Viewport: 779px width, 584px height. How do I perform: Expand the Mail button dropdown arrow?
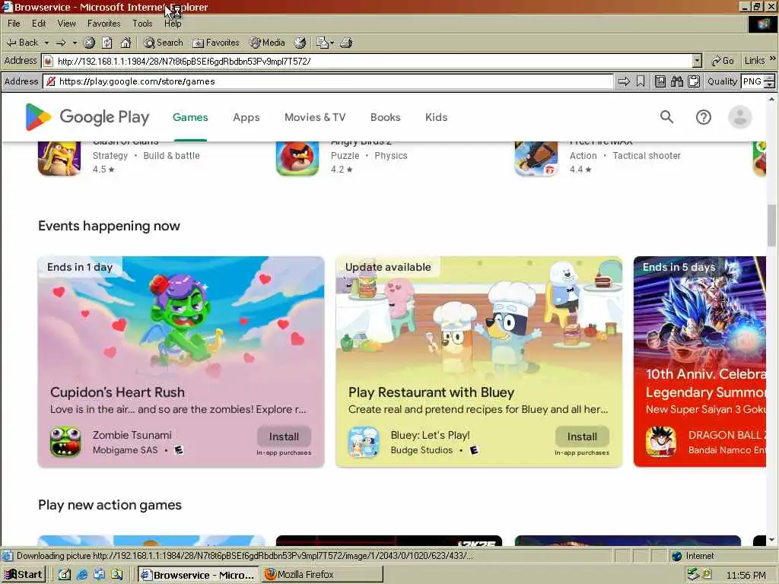coord(332,43)
